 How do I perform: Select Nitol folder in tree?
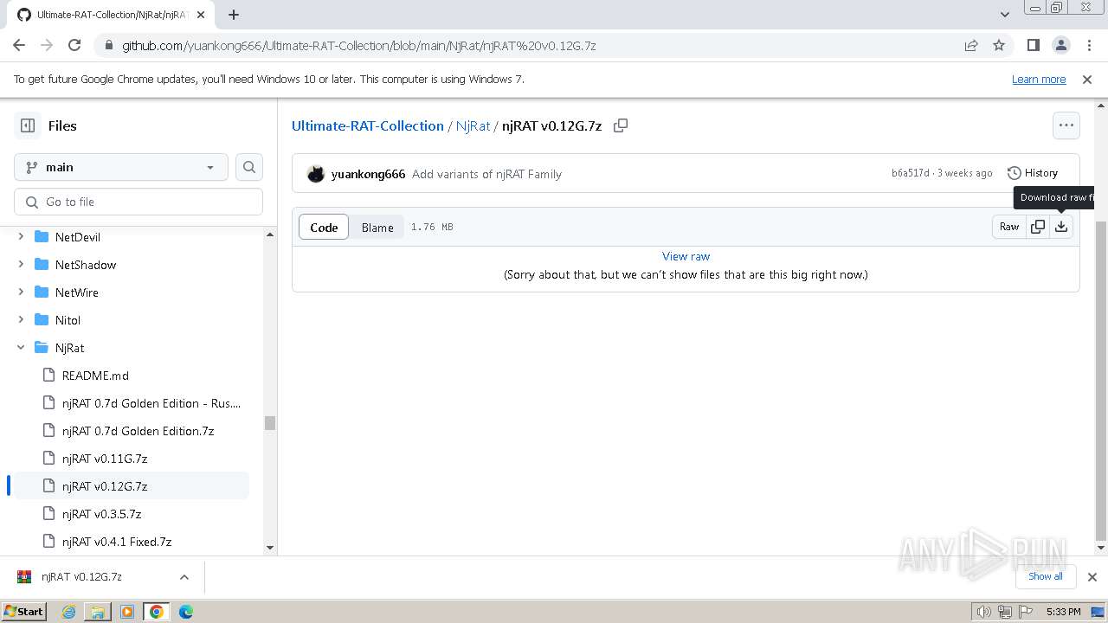[68, 320]
